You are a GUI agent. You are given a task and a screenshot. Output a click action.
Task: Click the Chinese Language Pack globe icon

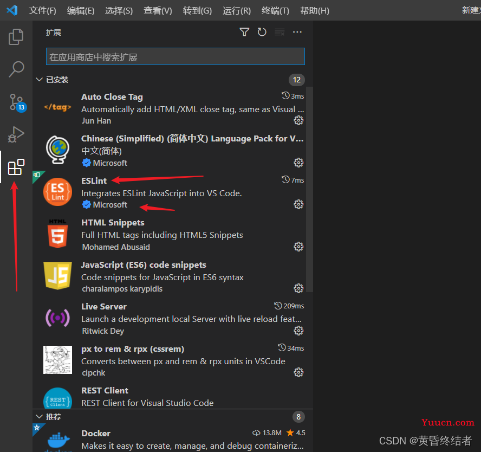pos(57,150)
